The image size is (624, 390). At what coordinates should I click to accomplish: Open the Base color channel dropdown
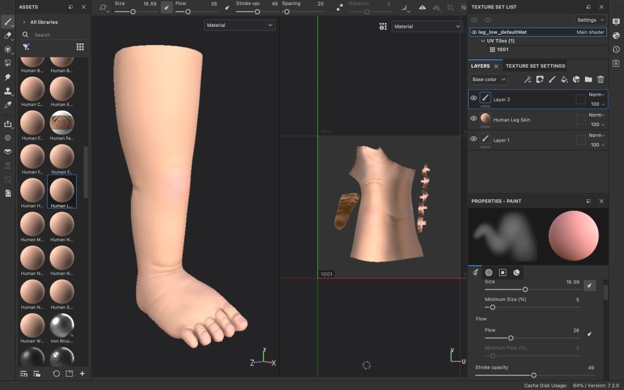[489, 80]
